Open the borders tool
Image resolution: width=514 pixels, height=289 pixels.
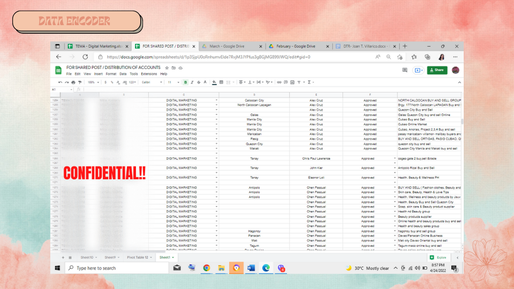221,82
